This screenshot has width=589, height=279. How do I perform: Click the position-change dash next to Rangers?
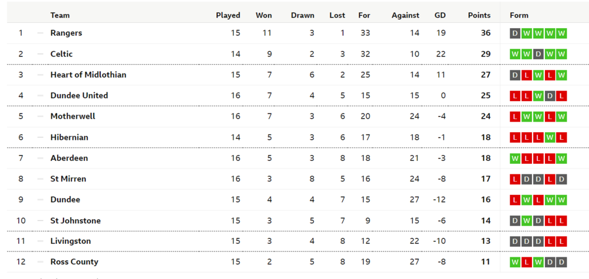coord(40,33)
